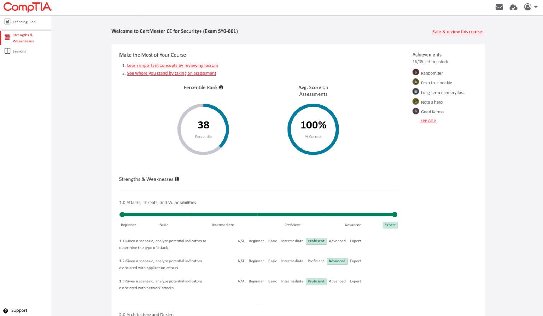Click the Randomizer achievement badge
This screenshot has width=543, height=316.
point(416,72)
